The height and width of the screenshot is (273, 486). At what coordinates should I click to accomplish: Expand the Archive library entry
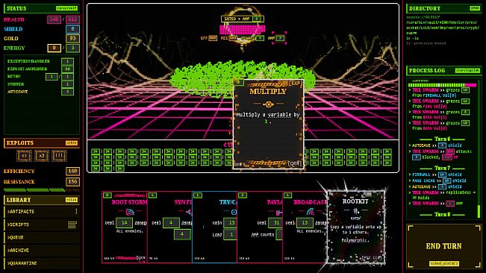click(42, 250)
